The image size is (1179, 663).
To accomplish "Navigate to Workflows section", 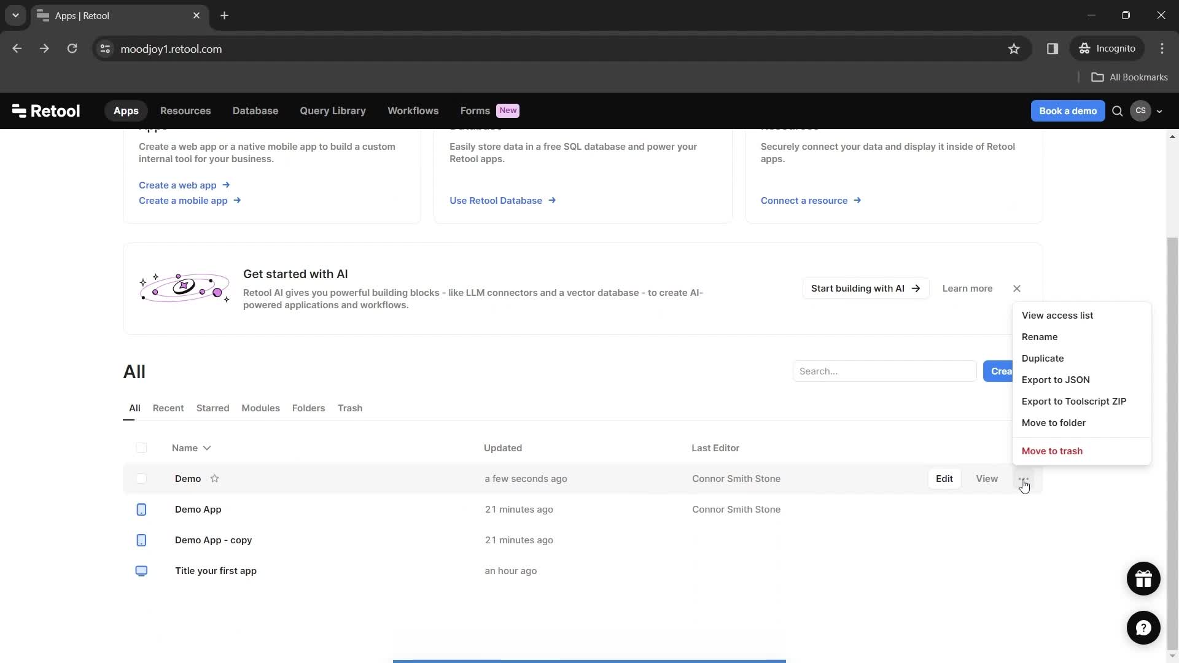I will click(412, 110).
